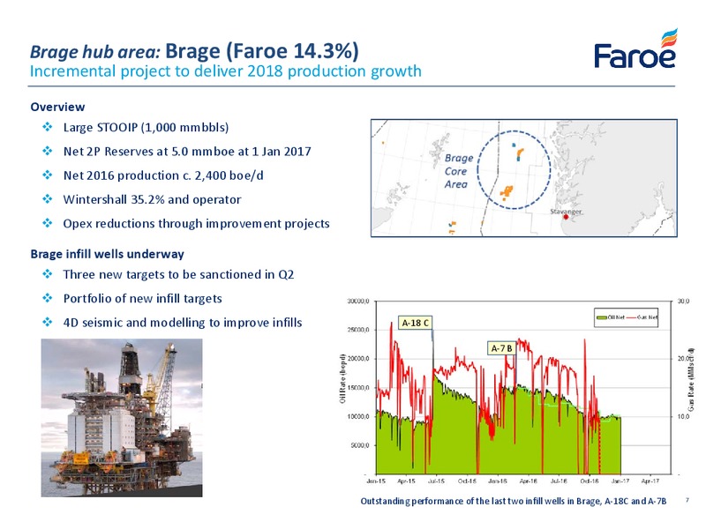Click the Brage platform photo
This screenshot has height=529, width=706.
(122, 417)
